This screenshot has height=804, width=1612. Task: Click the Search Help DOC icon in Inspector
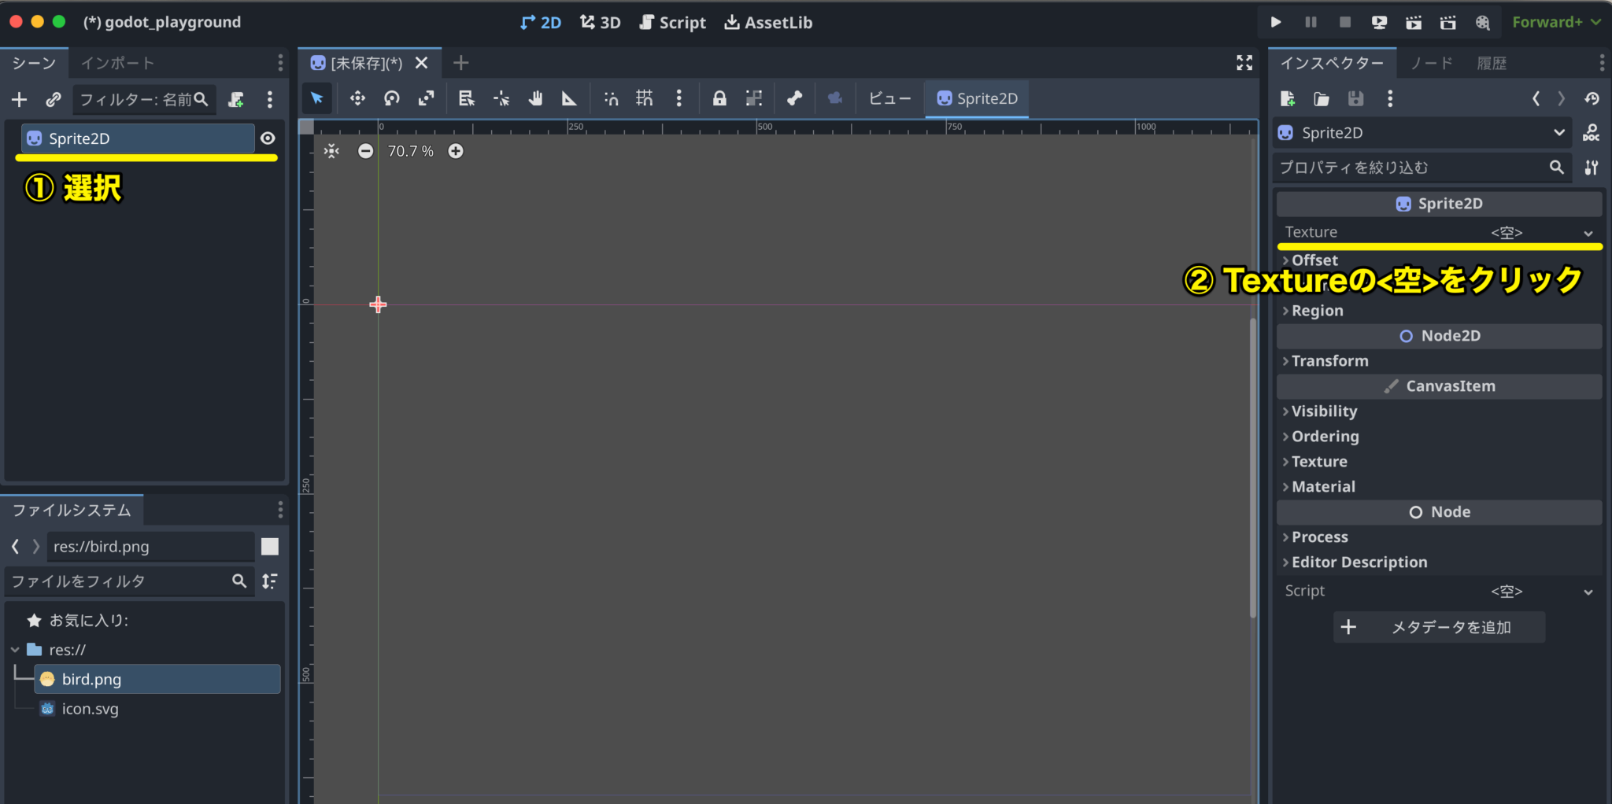click(x=1592, y=132)
